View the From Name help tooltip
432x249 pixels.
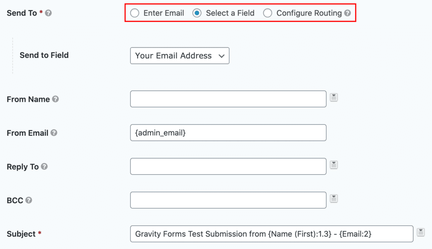point(56,99)
